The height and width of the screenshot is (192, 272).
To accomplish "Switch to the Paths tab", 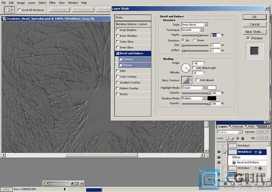I will [251, 126].
